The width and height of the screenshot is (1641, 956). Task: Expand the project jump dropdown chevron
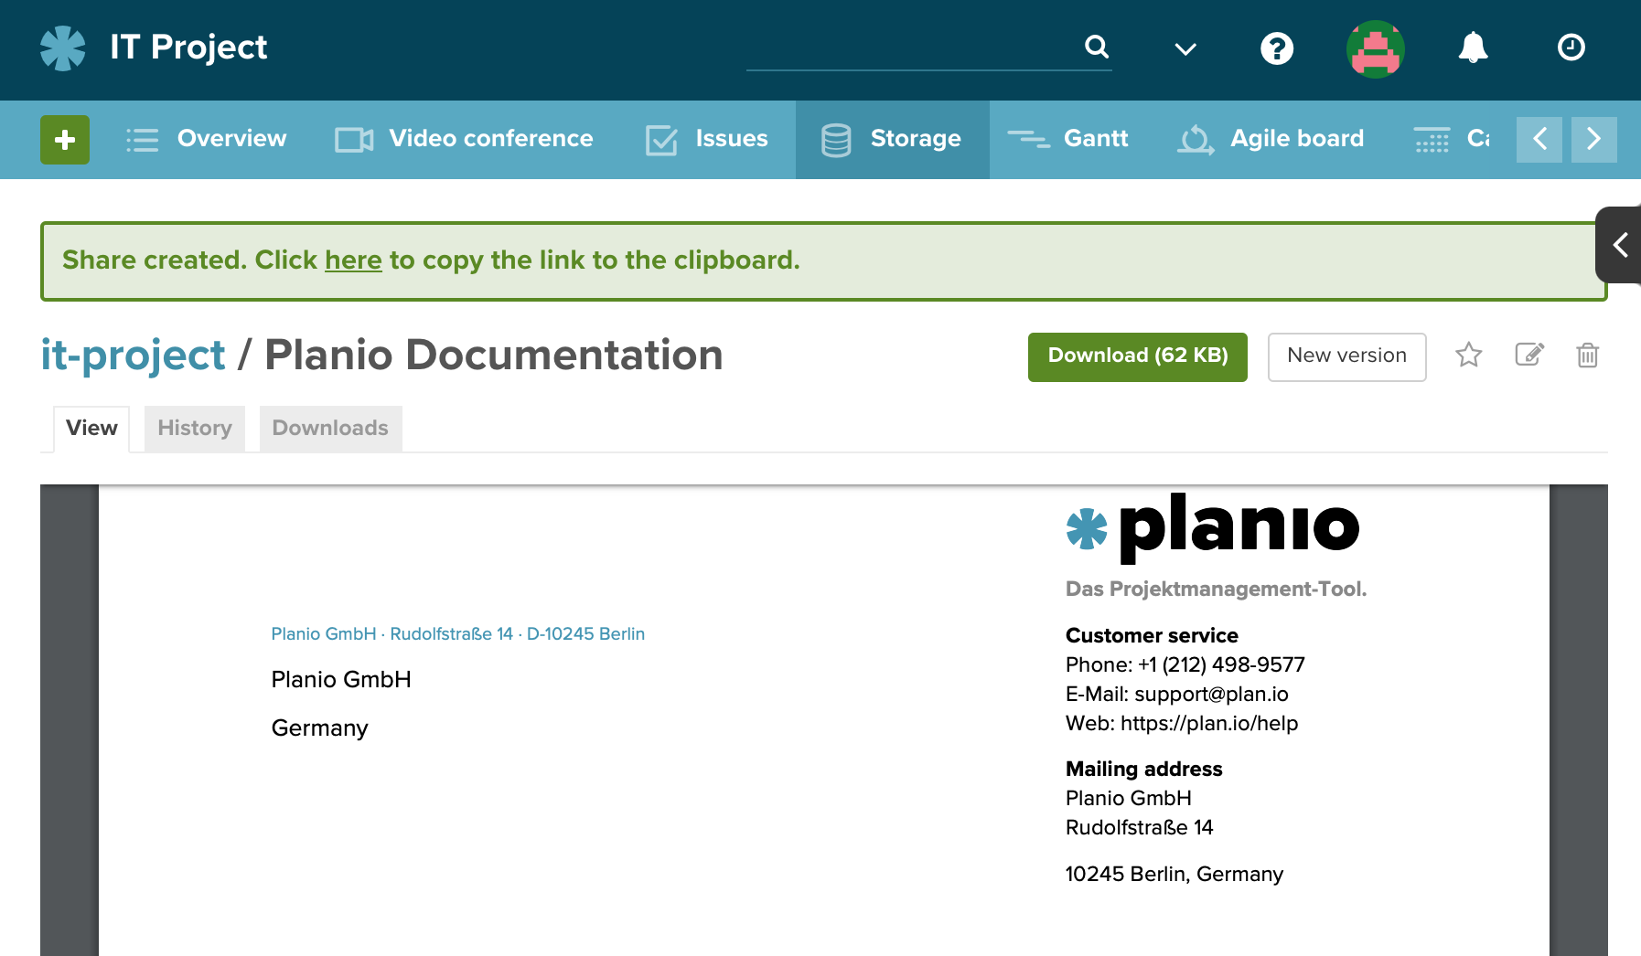(1185, 49)
